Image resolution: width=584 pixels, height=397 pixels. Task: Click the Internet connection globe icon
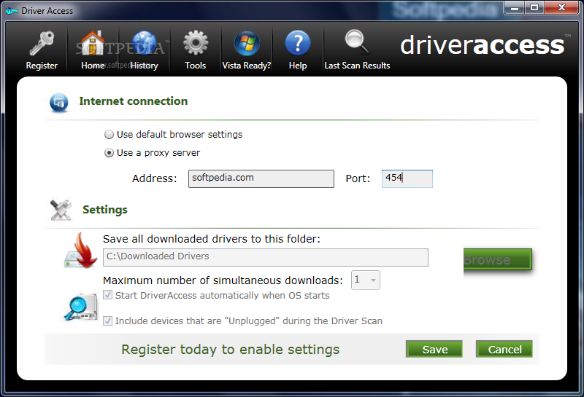coord(59,103)
